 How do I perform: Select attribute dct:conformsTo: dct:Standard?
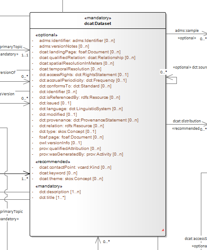[75, 86]
